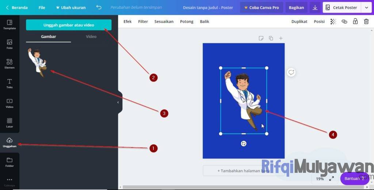Toggle the lock icon in toolbar

[355, 21]
